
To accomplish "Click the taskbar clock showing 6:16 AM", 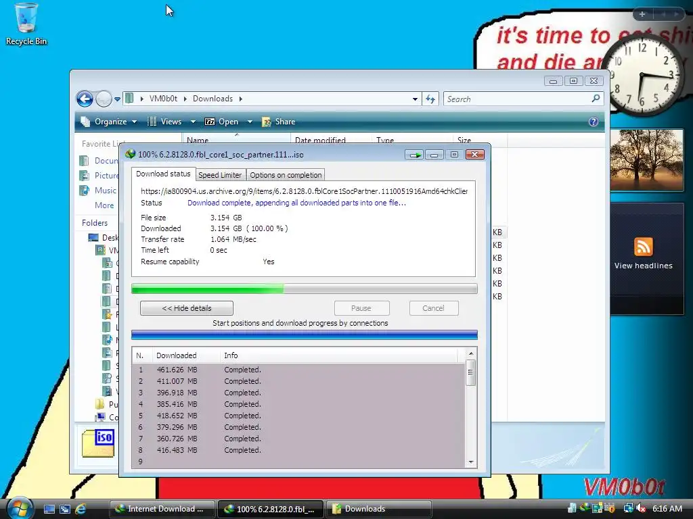I will (667, 509).
